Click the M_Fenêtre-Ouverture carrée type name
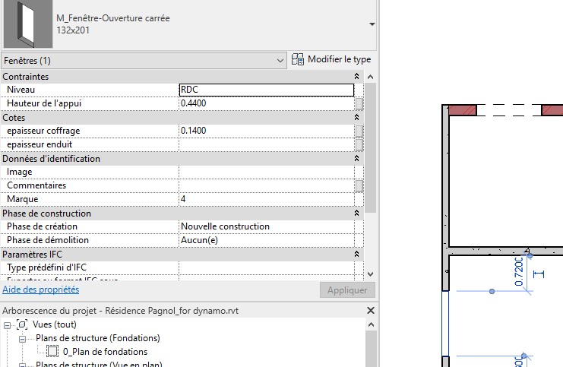The image size is (563, 367). coord(113,18)
